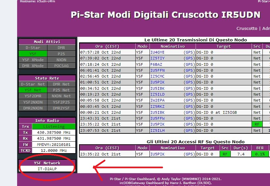Open GPS link for F6BAZ
The height and width of the screenshot is (186, 270).
(x=189, y=64)
